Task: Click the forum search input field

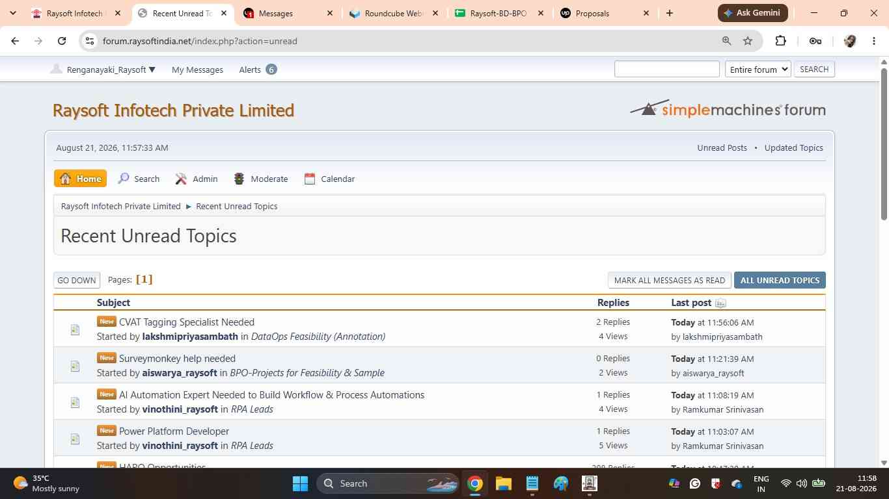Action: pos(667,69)
